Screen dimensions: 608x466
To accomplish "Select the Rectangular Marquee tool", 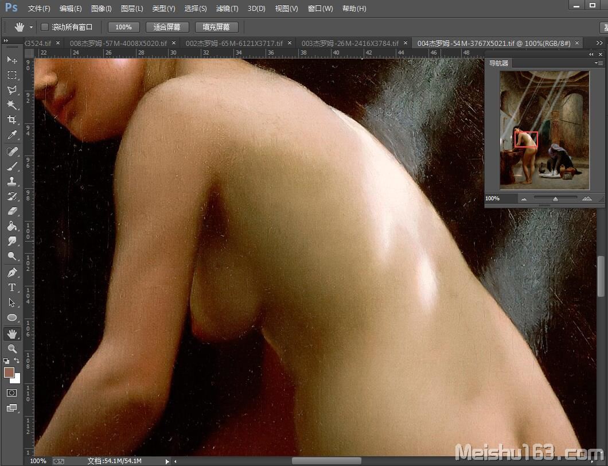I will click(12, 75).
